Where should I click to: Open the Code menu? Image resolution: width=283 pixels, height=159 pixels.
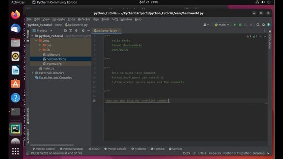tap(72, 19)
